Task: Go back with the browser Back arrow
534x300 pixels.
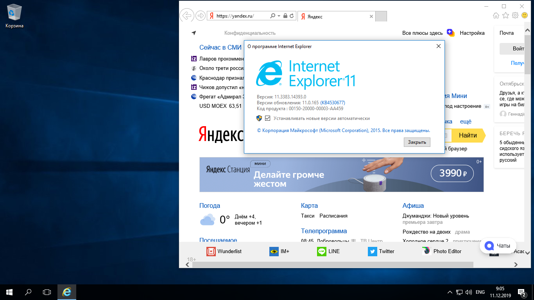Action: click(x=187, y=16)
